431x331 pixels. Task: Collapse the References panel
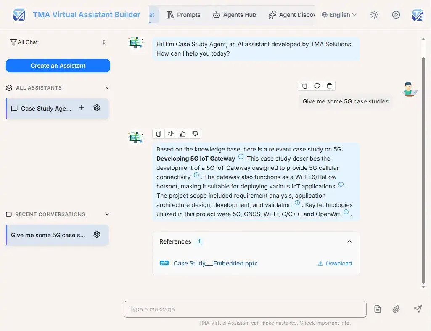(349, 241)
